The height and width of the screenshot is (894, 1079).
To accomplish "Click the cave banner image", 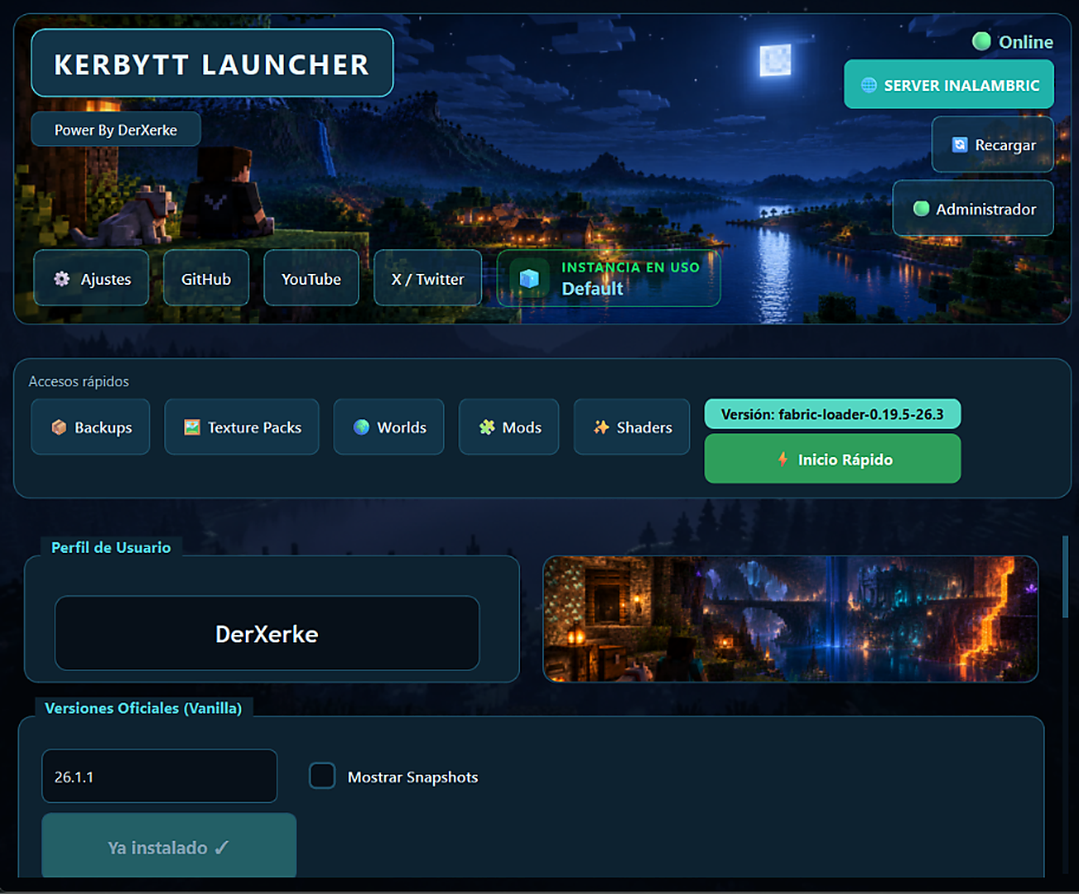I will [790, 618].
